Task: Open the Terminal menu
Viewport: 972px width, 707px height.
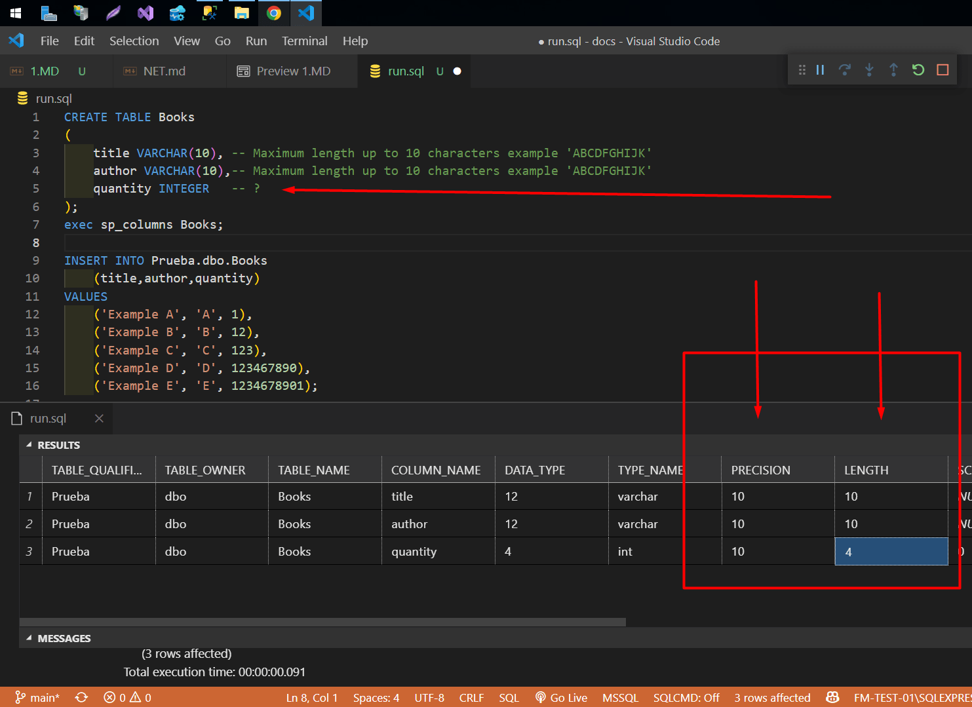Action: (305, 41)
